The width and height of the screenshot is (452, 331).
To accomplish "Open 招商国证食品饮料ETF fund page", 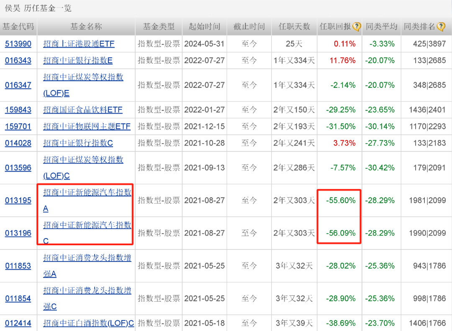I will pos(83,110).
